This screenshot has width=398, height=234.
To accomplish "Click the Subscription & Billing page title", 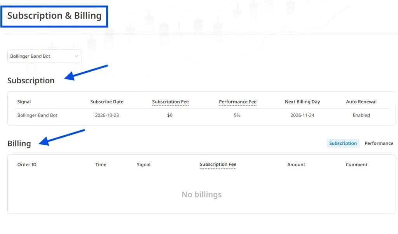I will [54, 15].
